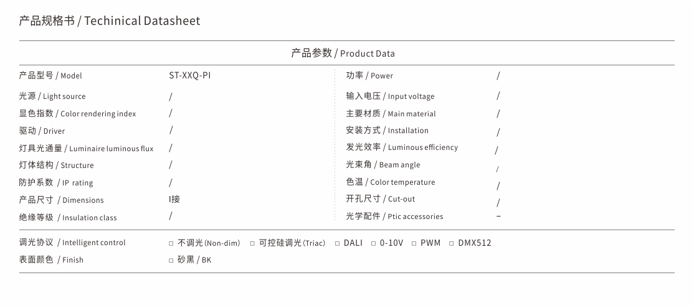Viewport: 694px width, 308px height.
Task: Click the Ptic accessories value dash
Action: pos(499,216)
